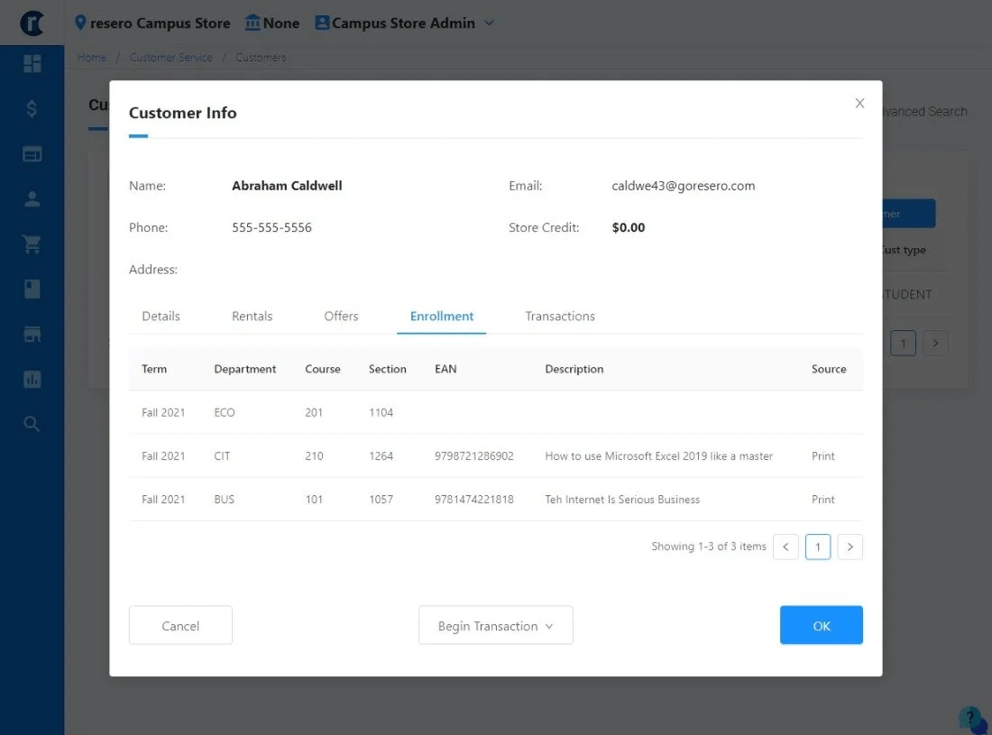Click EAN 9781474221818

click(x=473, y=499)
